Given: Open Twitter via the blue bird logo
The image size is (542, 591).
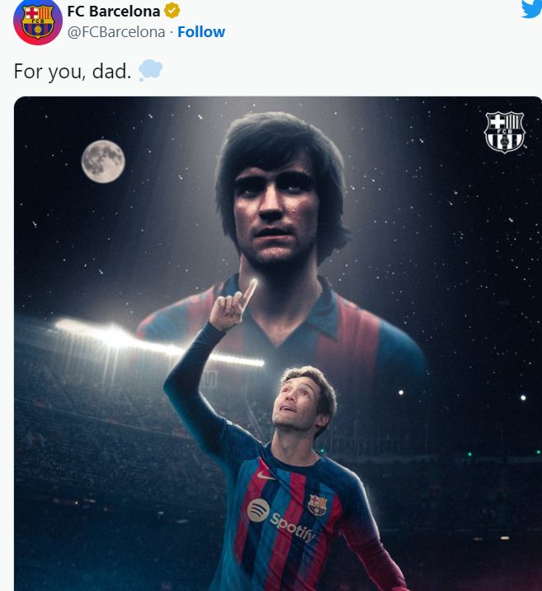Looking at the screenshot, I should [x=532, y=8].
